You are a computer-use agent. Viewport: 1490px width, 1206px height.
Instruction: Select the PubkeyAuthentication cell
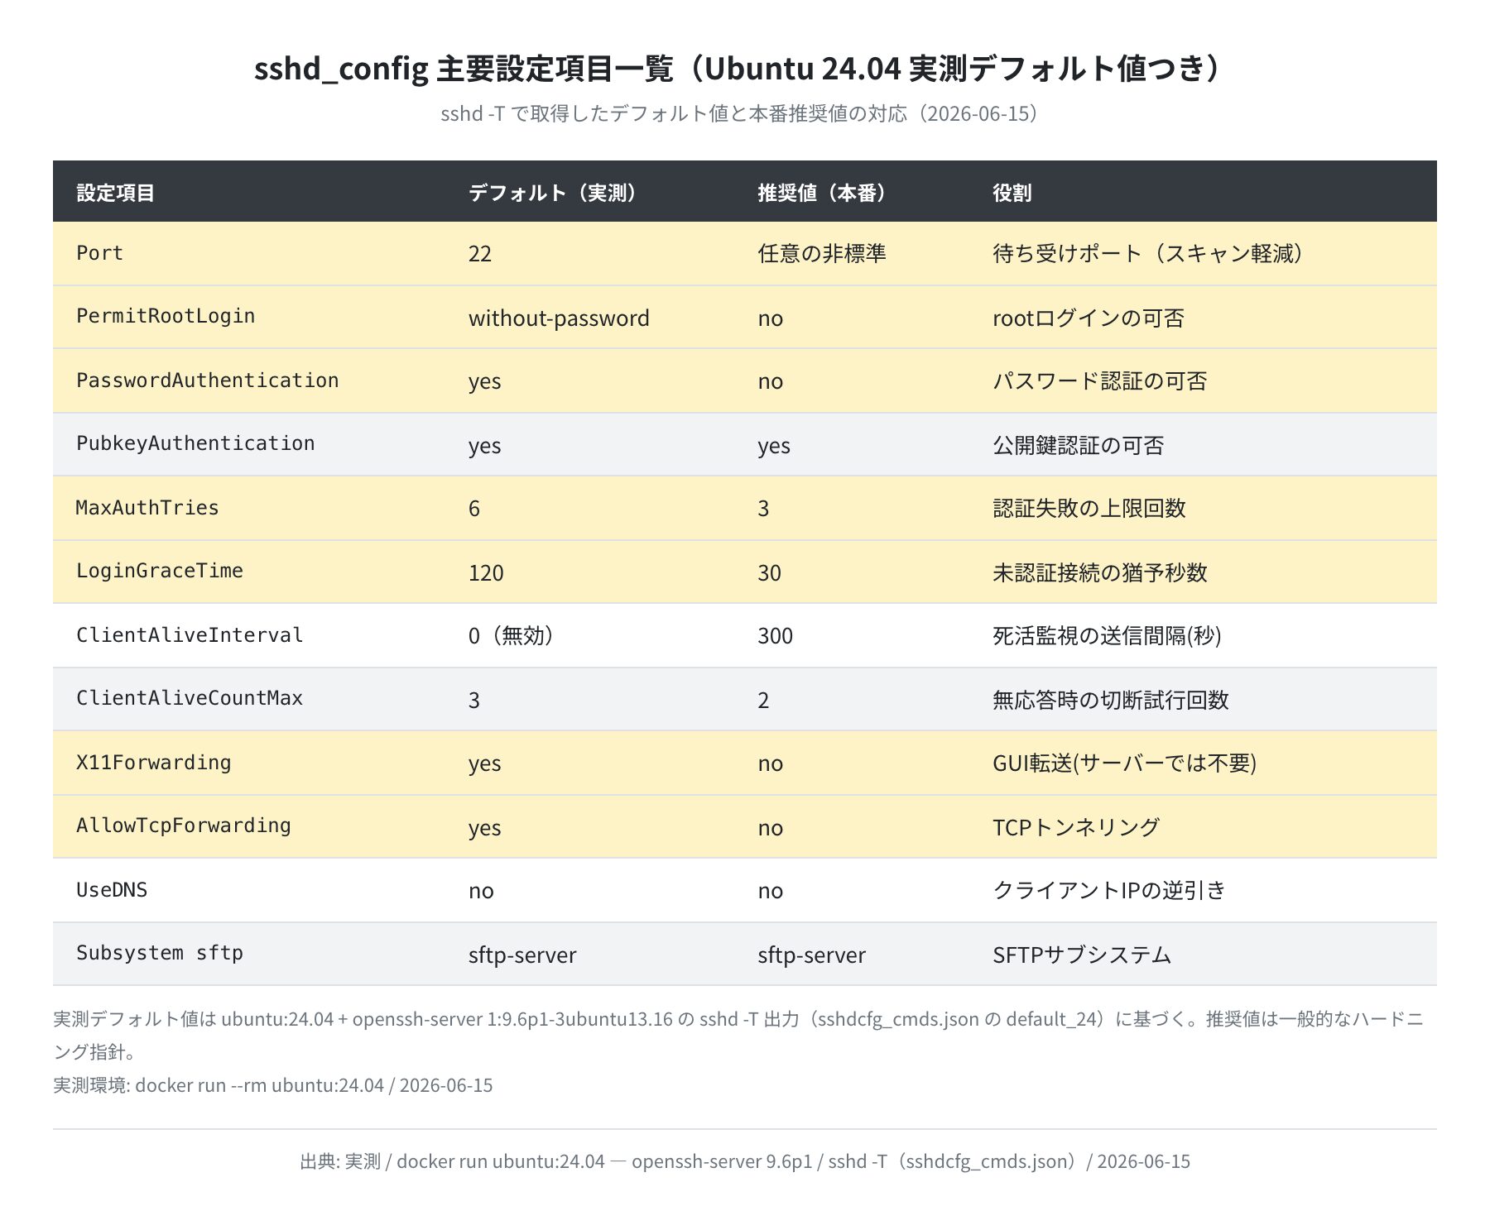coord(195,444)
